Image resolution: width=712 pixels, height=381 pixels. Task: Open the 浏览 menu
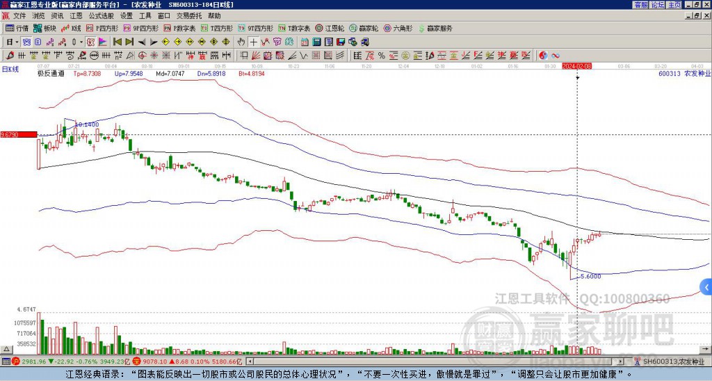[39, 16]
